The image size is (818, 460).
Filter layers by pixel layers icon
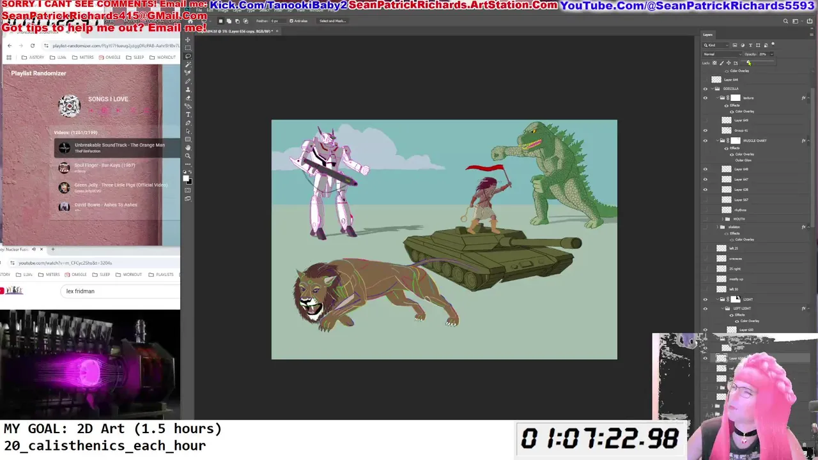[735, 45]
